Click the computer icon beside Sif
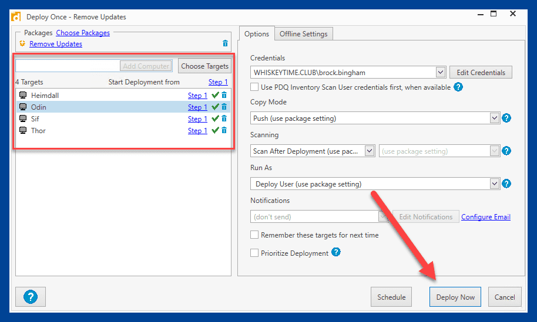Image resolution: width=537 pixels, height=322 pixels. (x=23, y=118)
